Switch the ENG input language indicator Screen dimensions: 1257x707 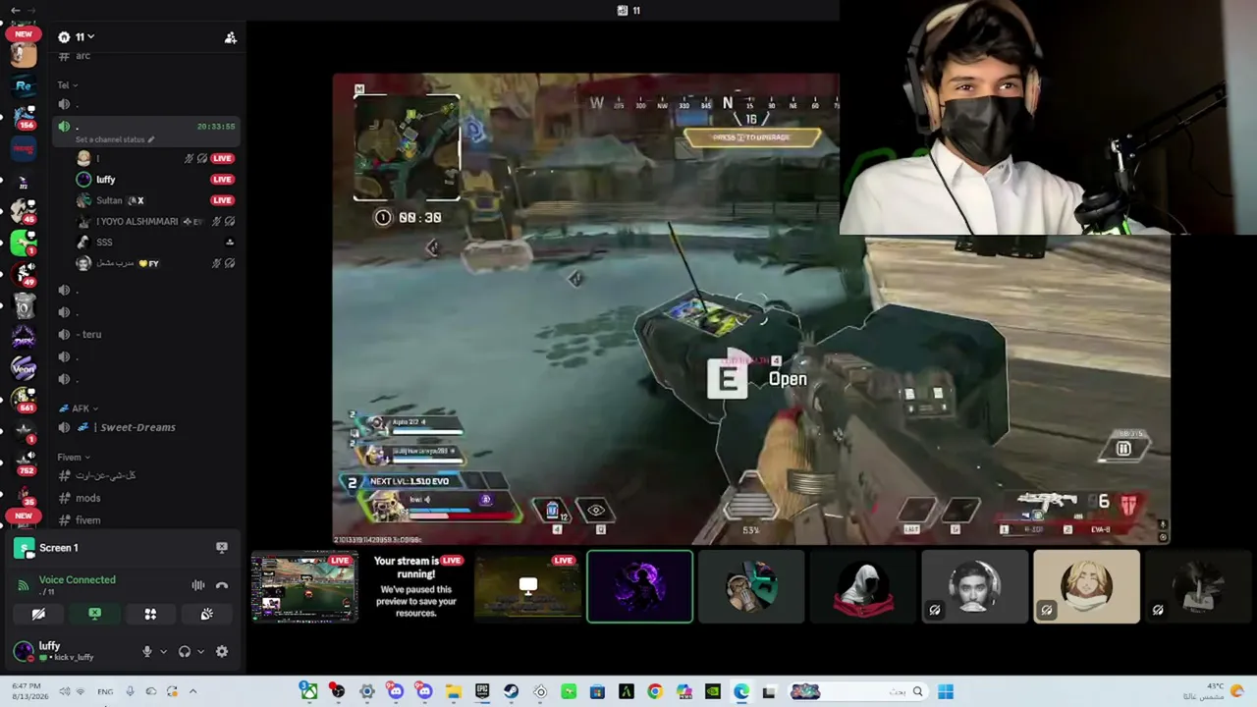(105, 691)
